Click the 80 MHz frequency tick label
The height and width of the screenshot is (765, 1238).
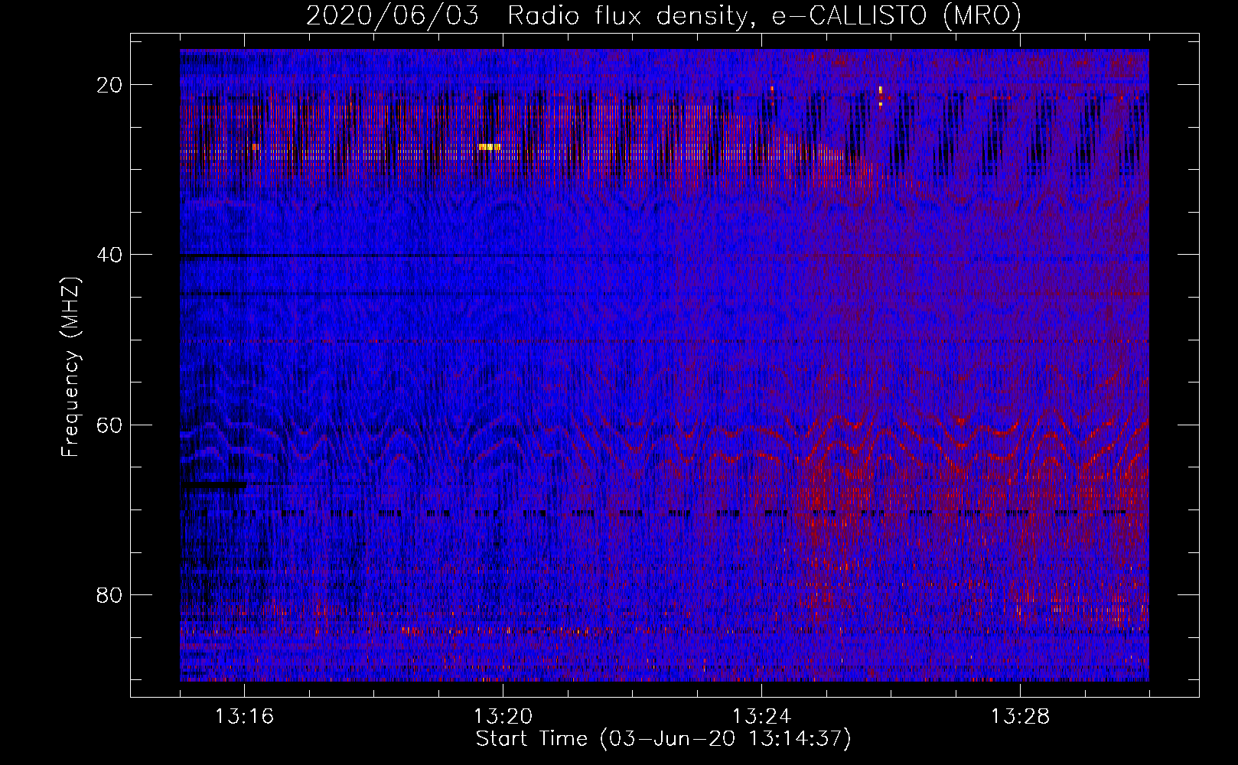109,594
